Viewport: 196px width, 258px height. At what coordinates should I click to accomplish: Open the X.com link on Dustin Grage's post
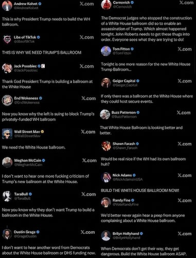click(x=87, y=232)
